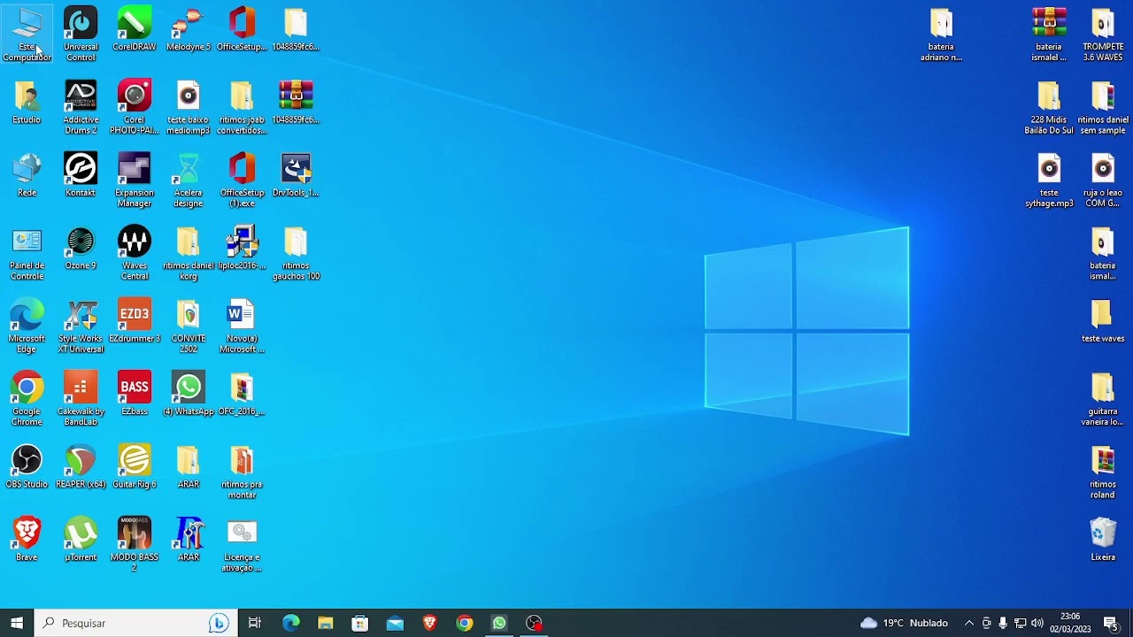Select the 228 Midis Bailão Do Sul folder
Image resolution: width=1133 pixels, height=637 pixels.
1049,108
